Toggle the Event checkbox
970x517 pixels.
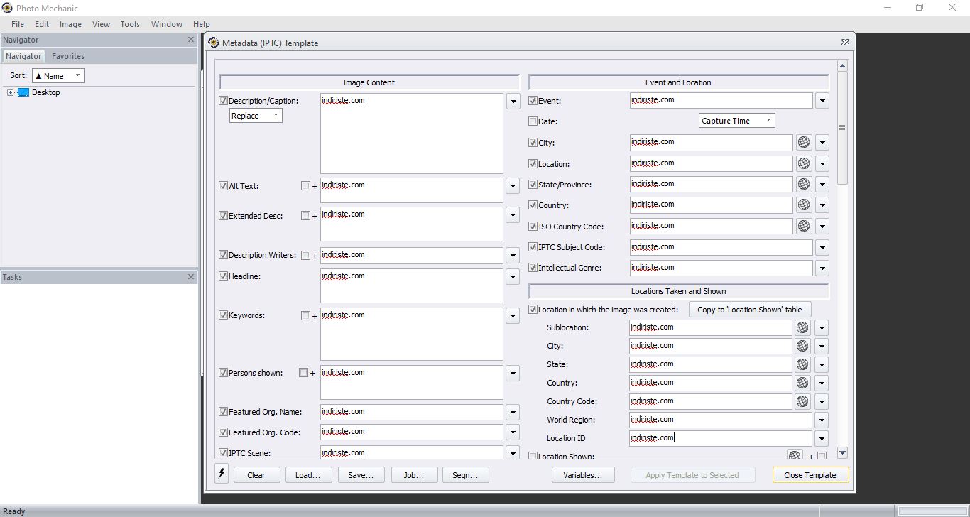(533, 101)
